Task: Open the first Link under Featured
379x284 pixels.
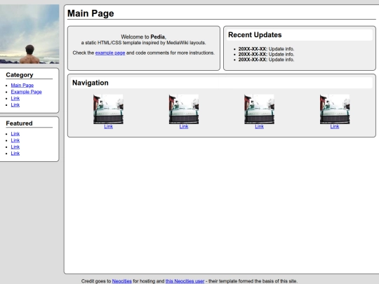Action: point(15,134)
